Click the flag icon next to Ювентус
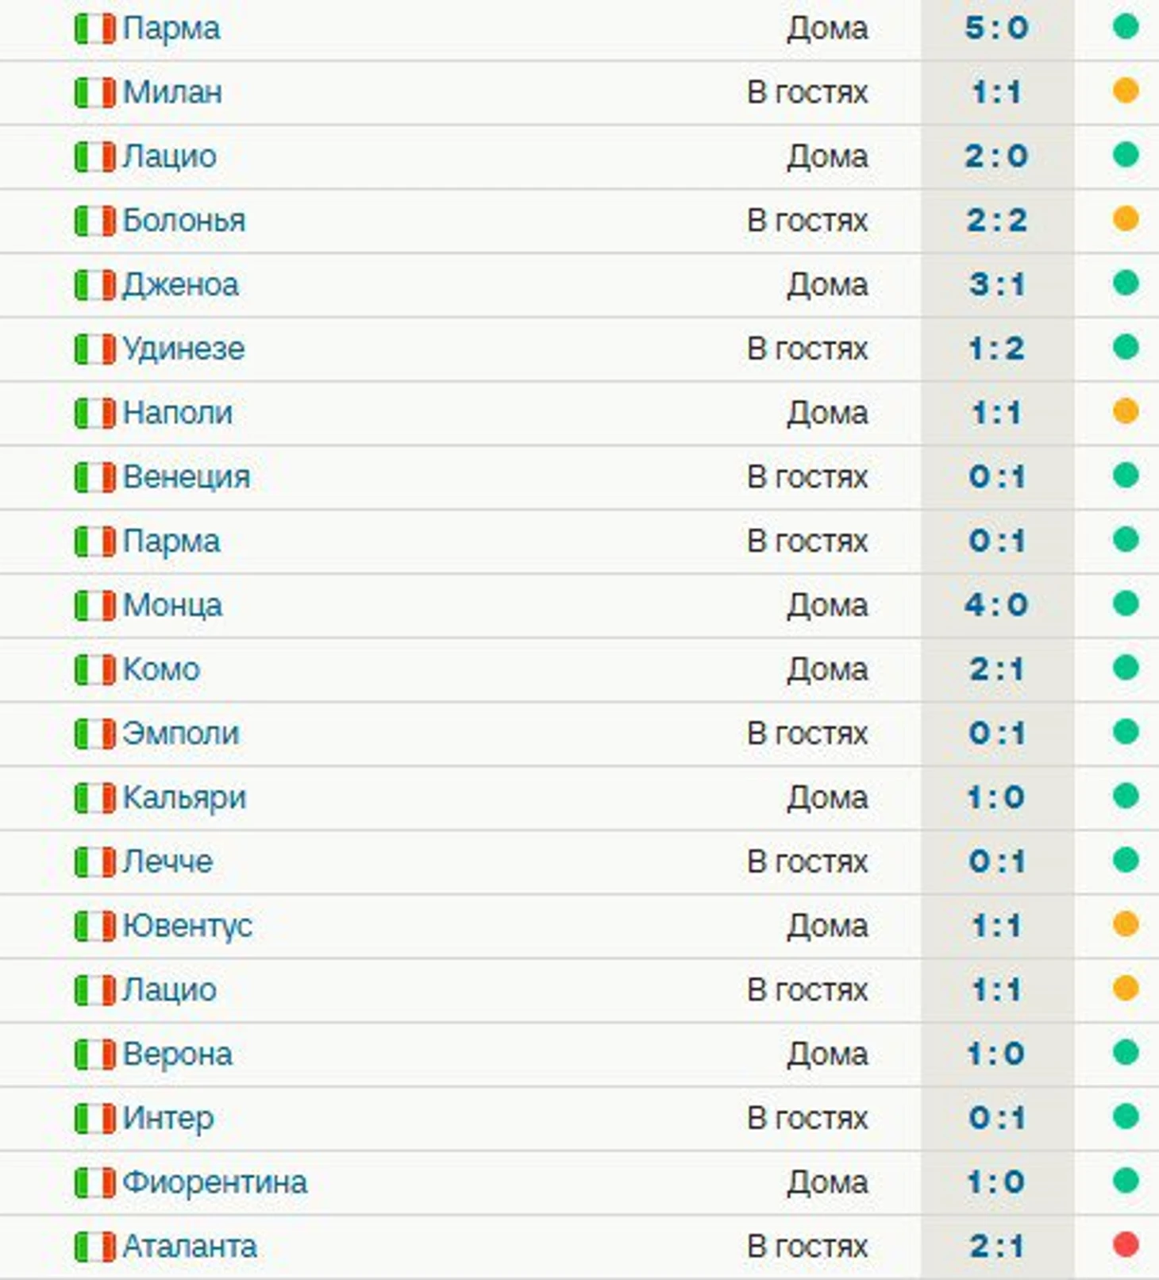 point(94,927)
